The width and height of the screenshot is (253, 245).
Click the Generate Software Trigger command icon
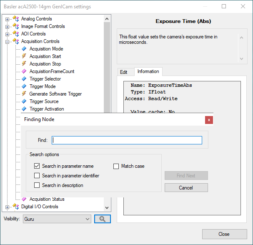[x=24, y=94]
